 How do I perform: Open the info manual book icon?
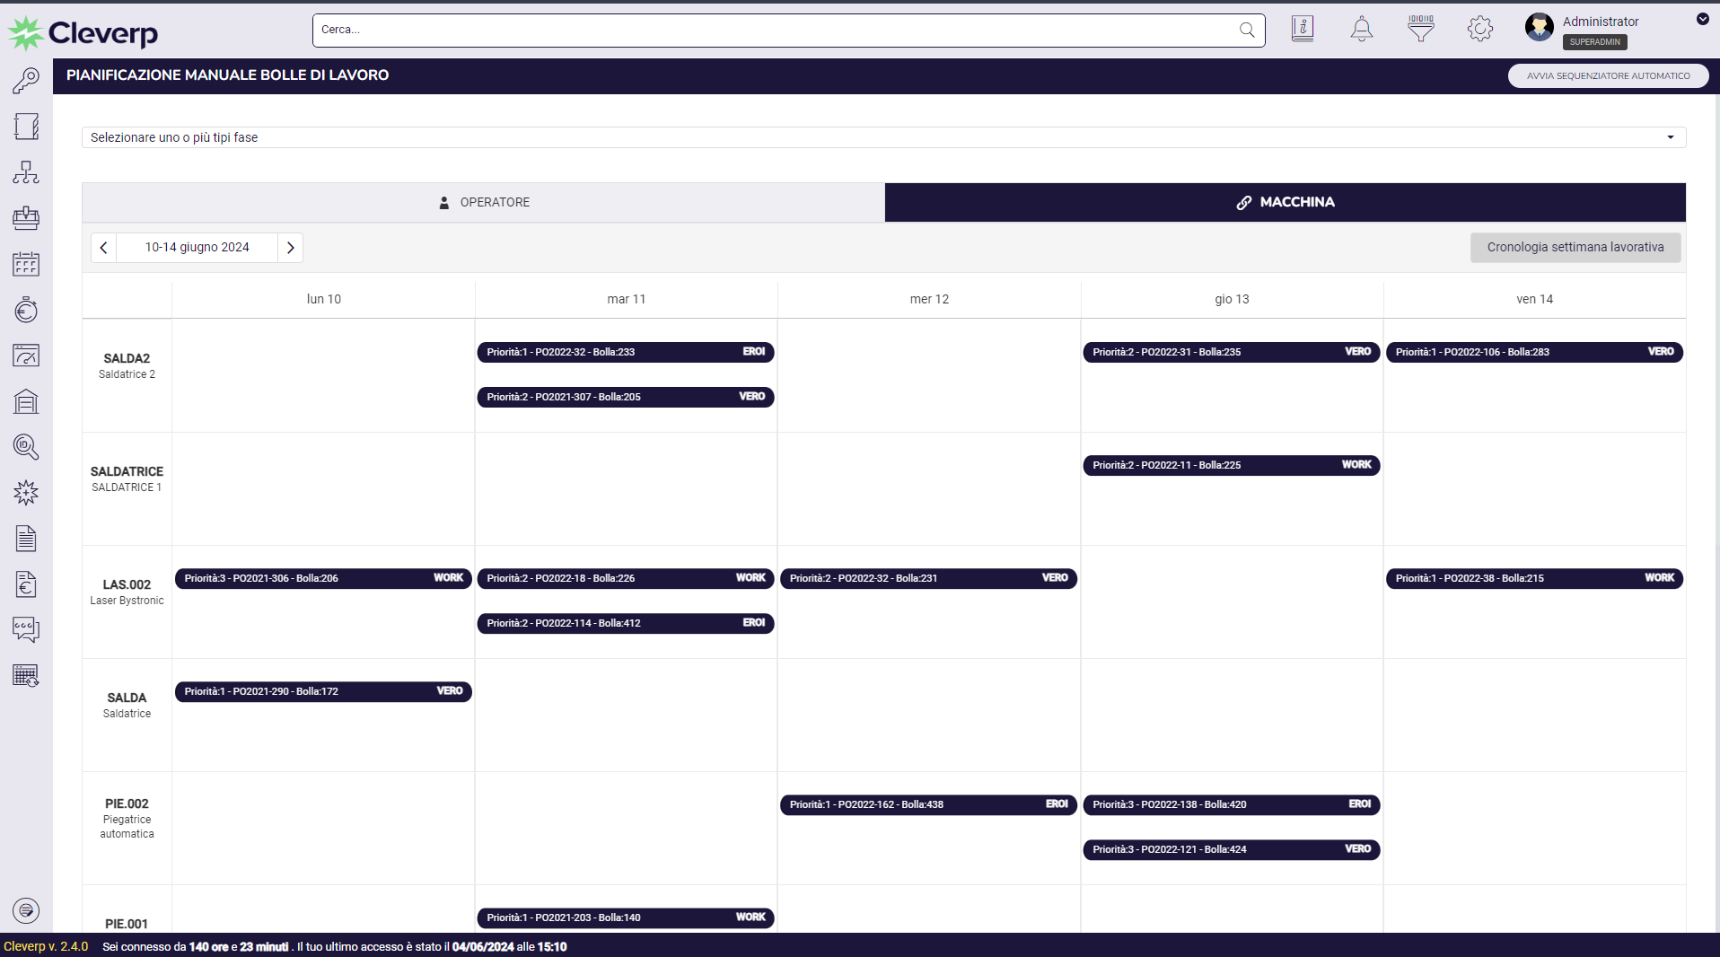pyautogui.click(x=1303, y=29)
